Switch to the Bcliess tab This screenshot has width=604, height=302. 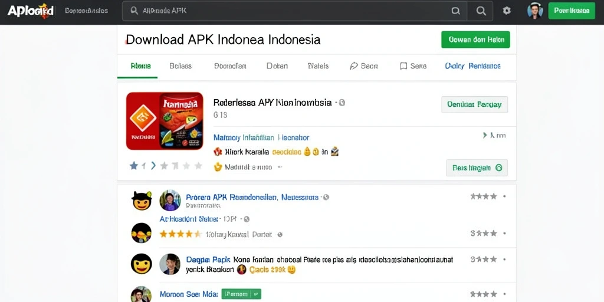[180, 66]
